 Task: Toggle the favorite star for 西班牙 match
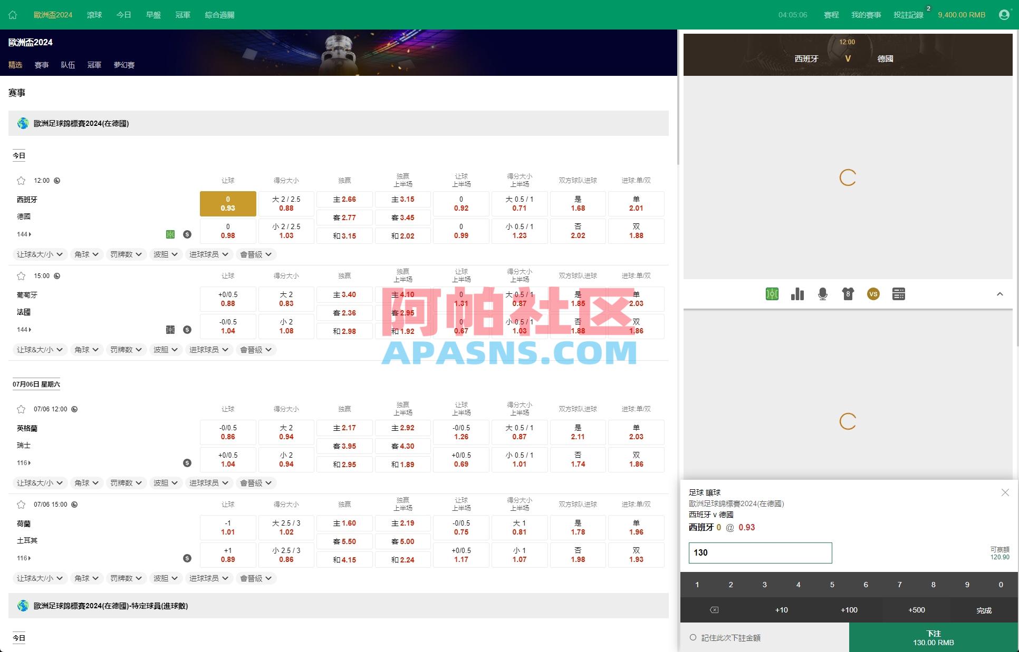21,180
